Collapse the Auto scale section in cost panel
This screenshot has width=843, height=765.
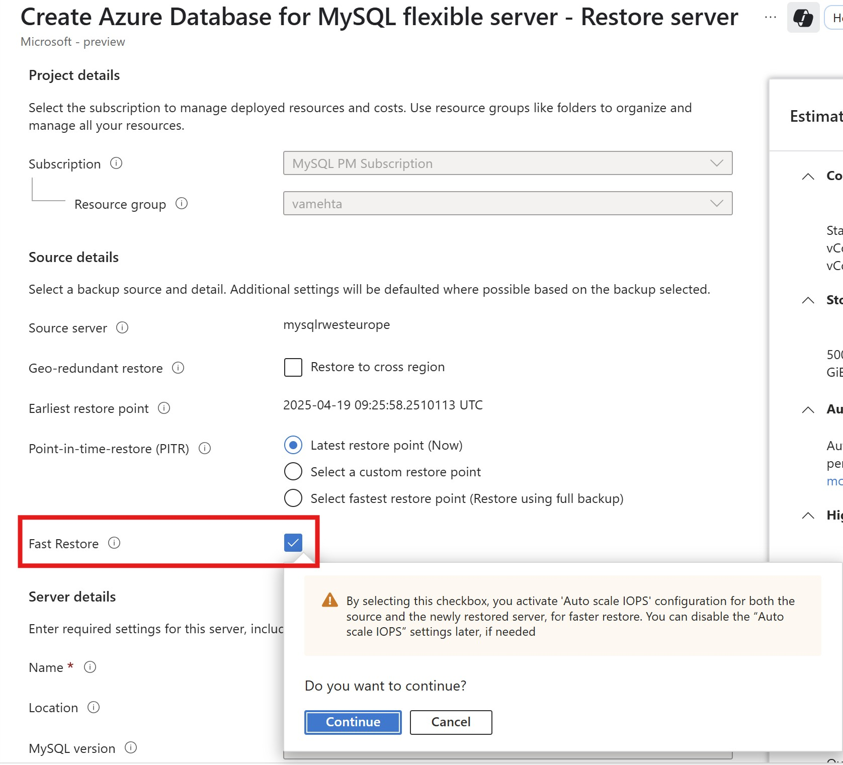808,410
